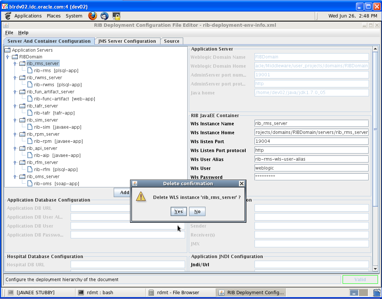Click the rib-rfm document icon
The image size is (382, 299).
pyautogui.click(x=30, y=170)
